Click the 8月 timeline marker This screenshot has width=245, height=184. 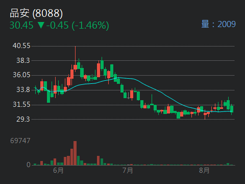204,170
